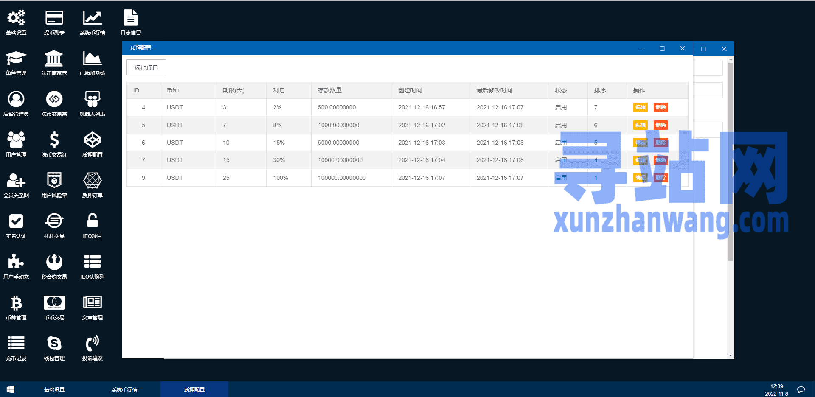Open 币种管理 bitcoin icon
The image size is (815, 397).
(16, 303)
